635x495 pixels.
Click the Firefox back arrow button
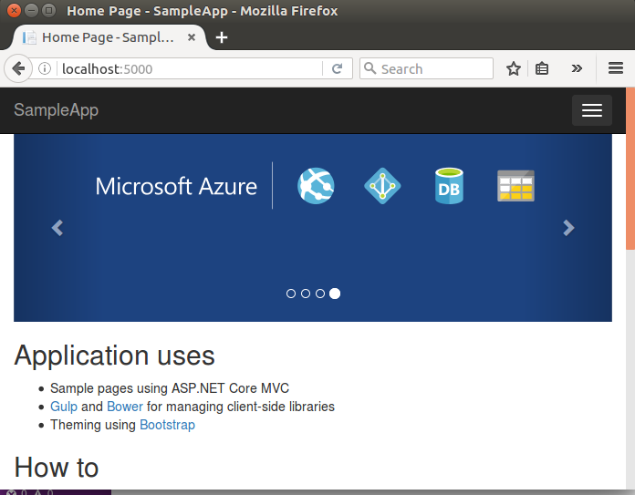(18, 68)
